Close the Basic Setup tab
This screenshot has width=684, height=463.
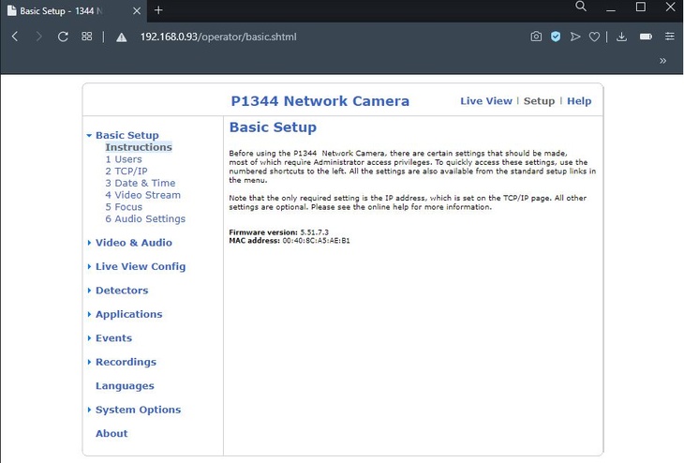[x=137, y=11]
